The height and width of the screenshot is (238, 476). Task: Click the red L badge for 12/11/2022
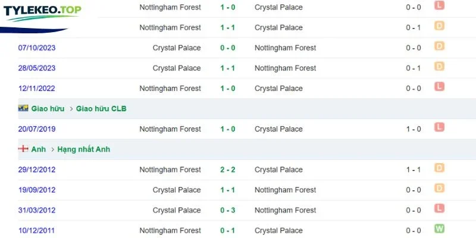(x=439, y=86)
